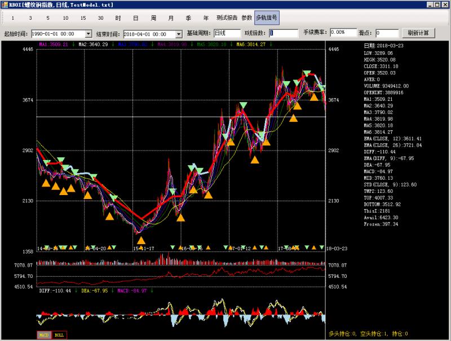This screenshot has width=451, height=341.
Task: Select the 日 daily period button
Action: pyautogui.click(x=135, y=18)
